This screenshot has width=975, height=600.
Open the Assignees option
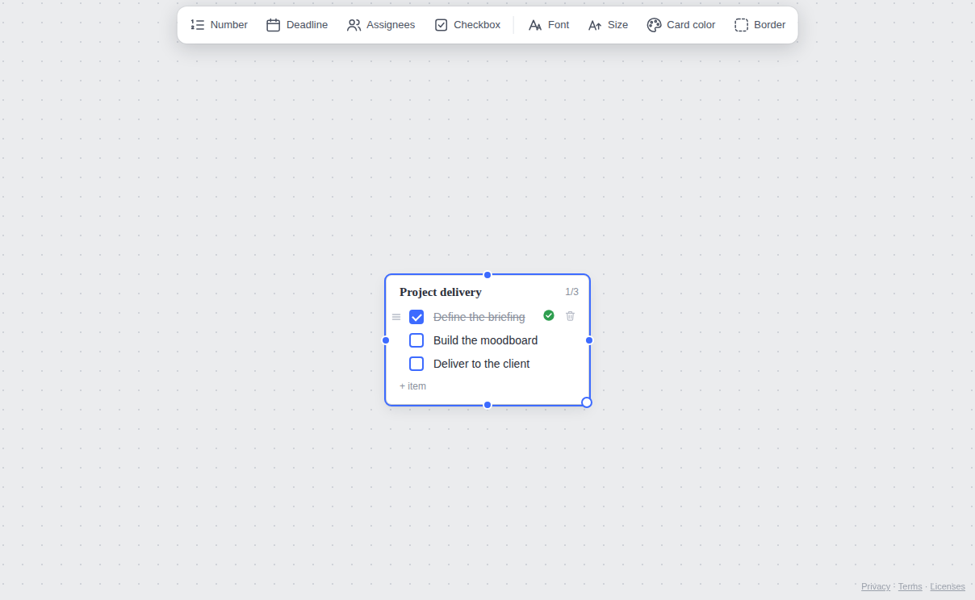pos(381,25)
